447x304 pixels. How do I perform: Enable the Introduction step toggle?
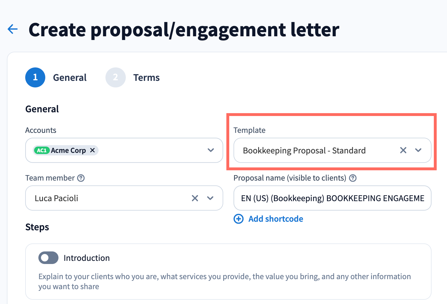point(48,258)
